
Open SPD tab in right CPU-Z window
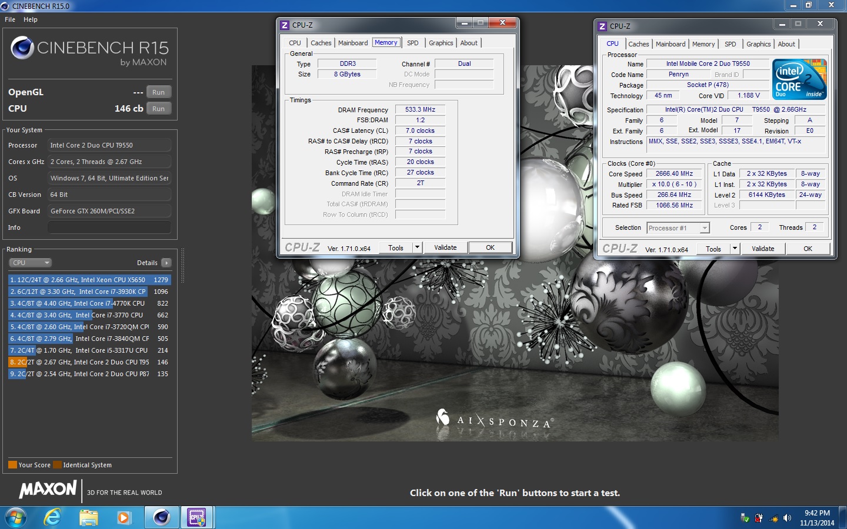tap(731, 44)
